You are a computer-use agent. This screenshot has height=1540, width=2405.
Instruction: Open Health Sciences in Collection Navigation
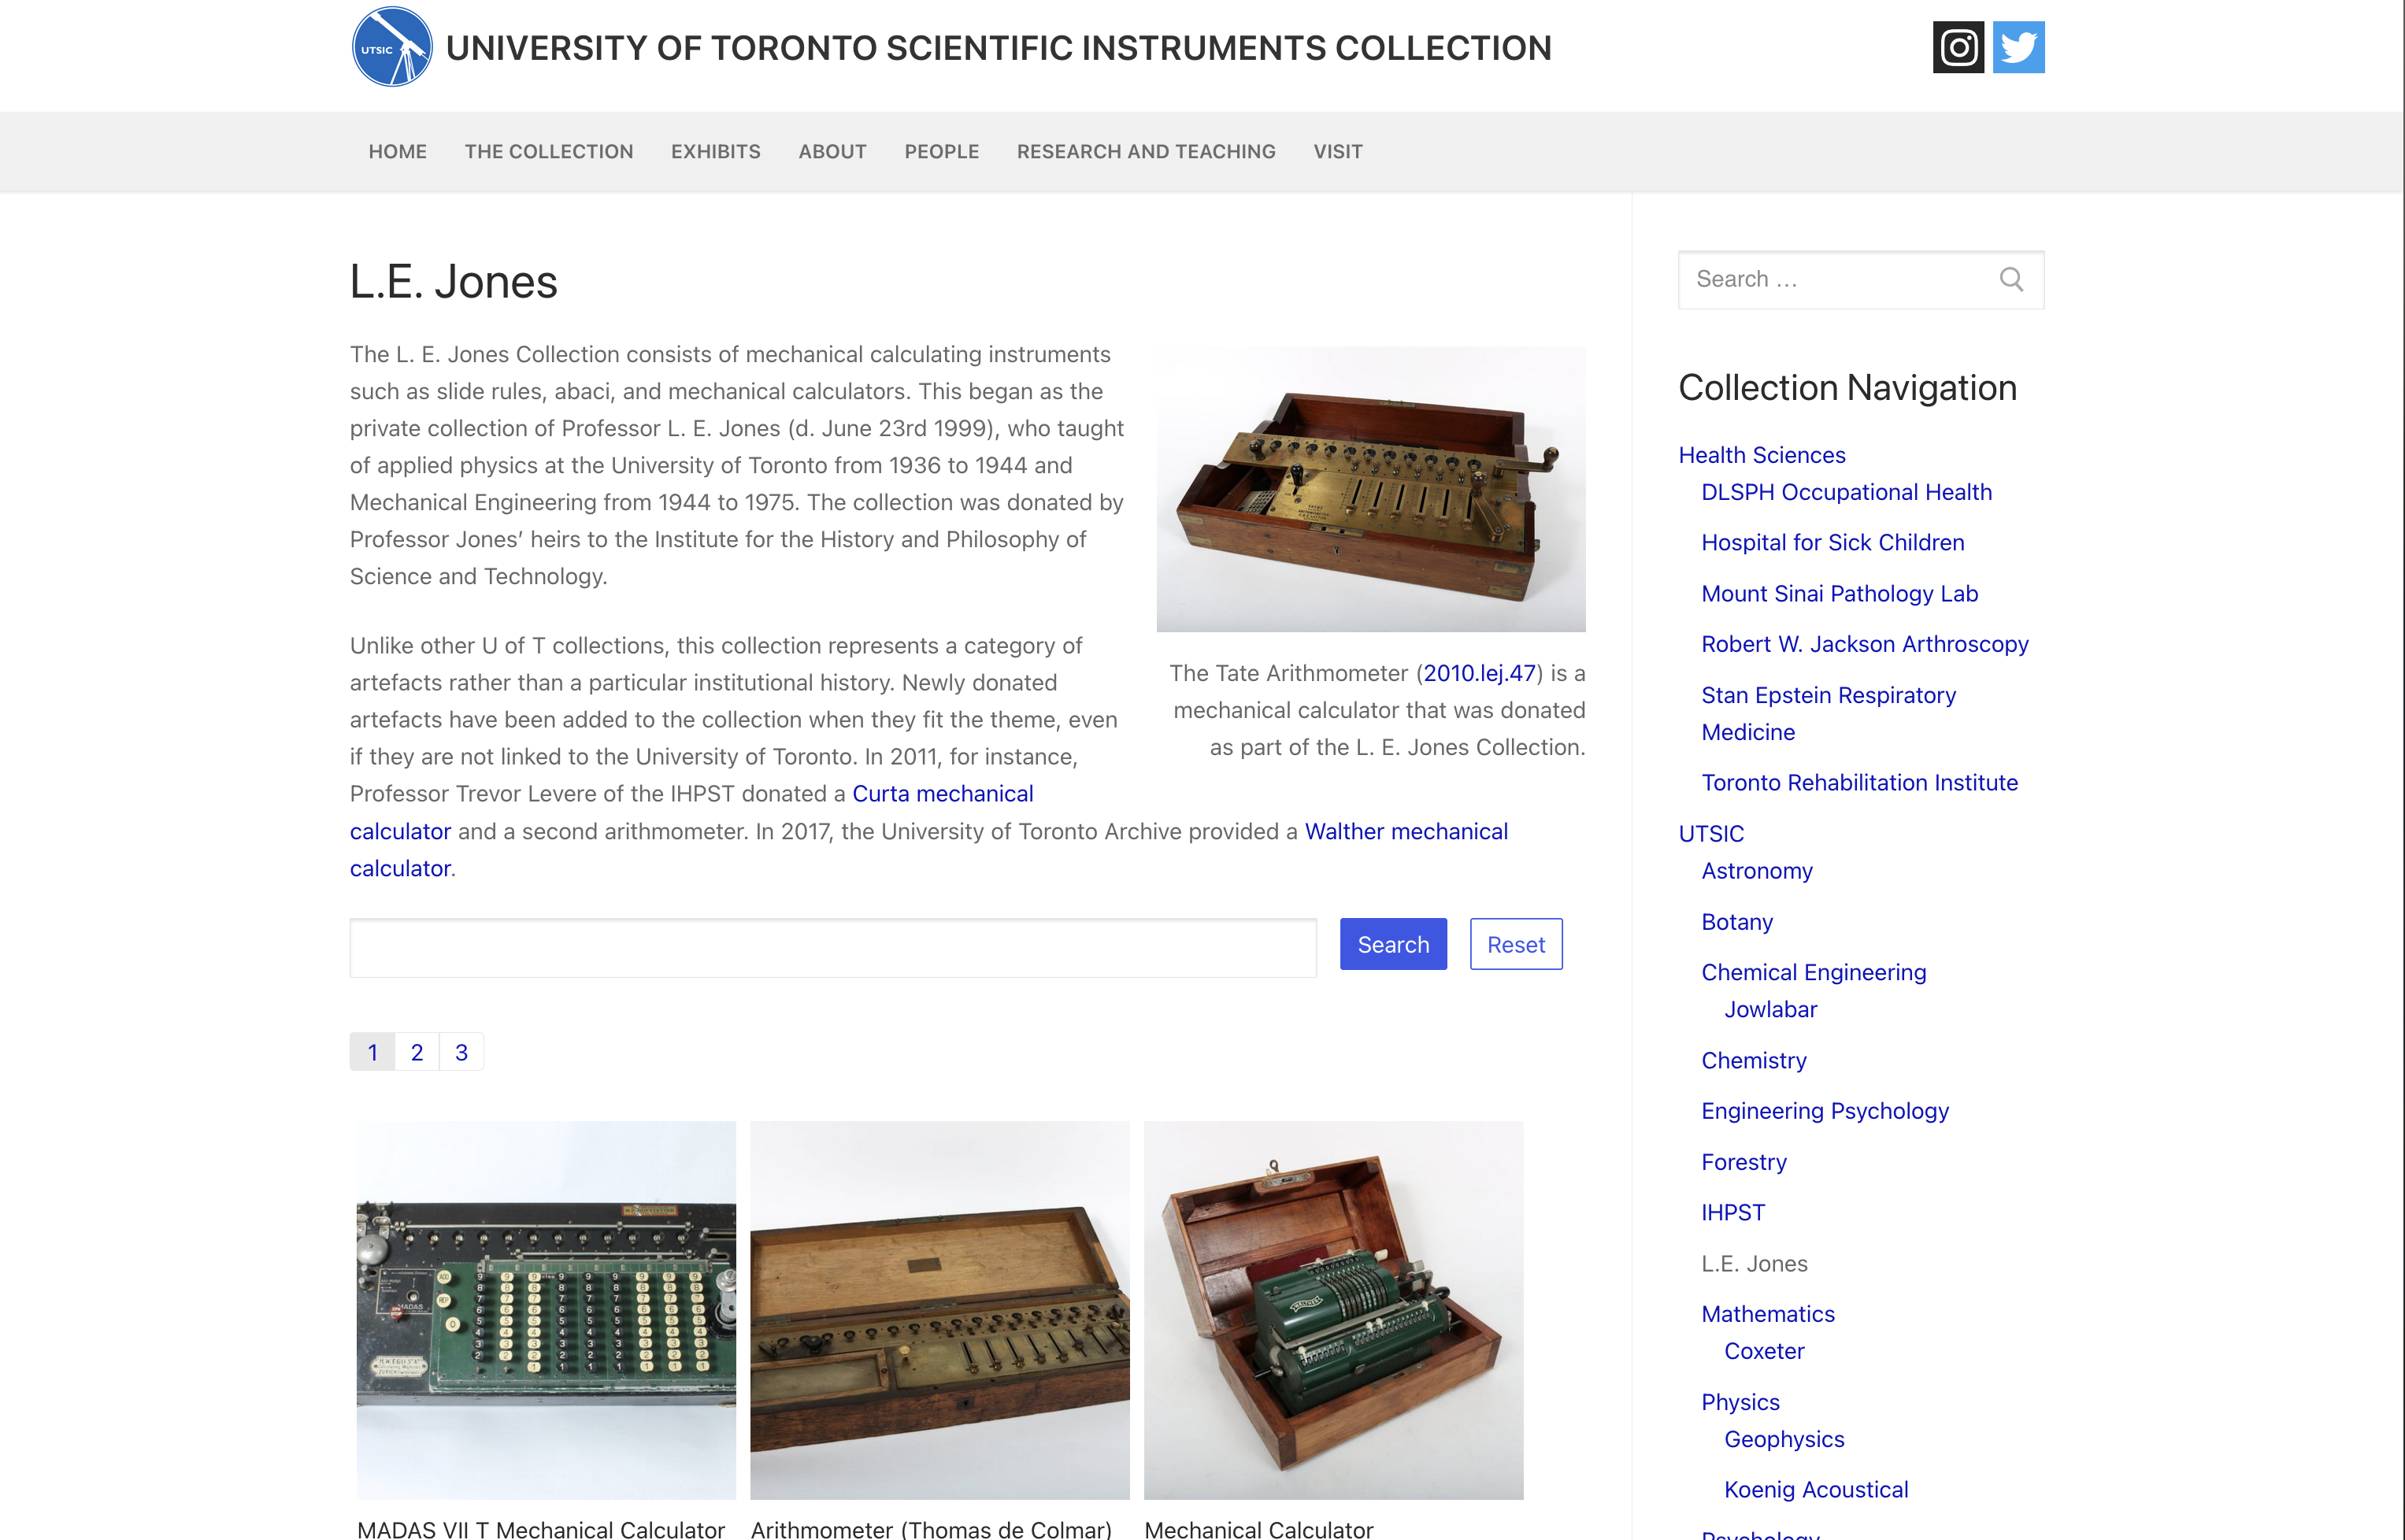click(1761, 455)
